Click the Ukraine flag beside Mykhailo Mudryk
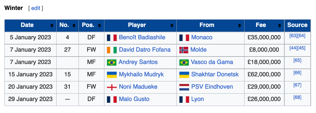The height and width of the screenshot is (113, 316). click(112, 75)
